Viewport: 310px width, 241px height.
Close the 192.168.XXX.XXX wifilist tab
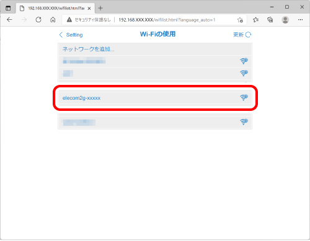coord(89,9)
